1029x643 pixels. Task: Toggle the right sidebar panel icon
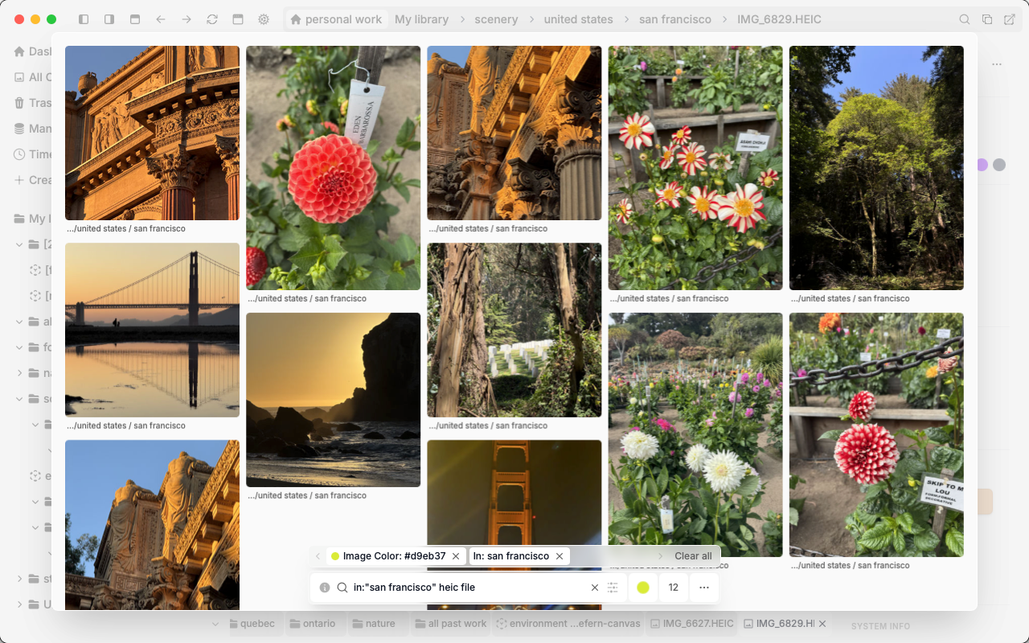point(109,18)
